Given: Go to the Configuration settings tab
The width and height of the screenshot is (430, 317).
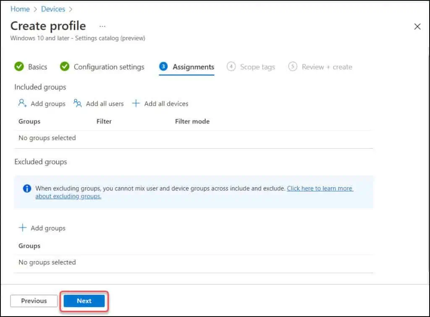Looking at the screenshot, I should (x=102, y=67).
